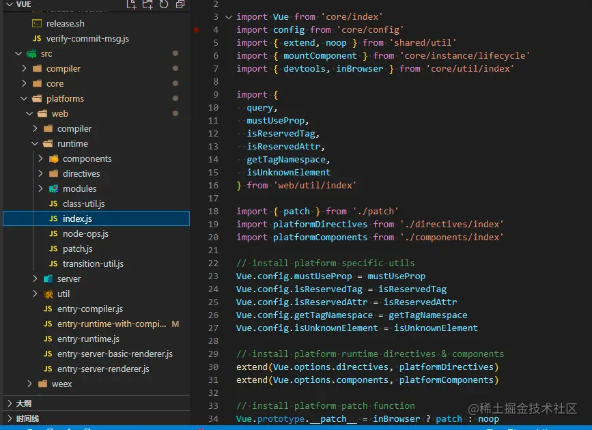The height and width of the screenshot is (430, 592).
Task: Expand the directives folder
Action: (x=40, y=173)
